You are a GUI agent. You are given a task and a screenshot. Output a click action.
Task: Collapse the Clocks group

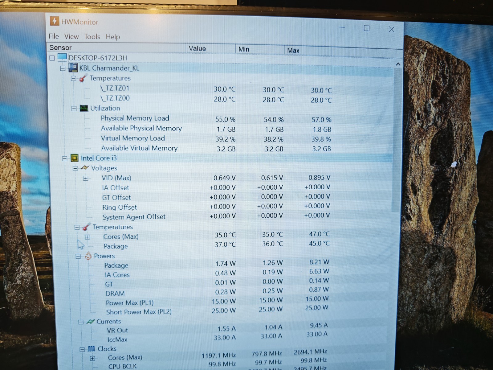pos(82,349)
